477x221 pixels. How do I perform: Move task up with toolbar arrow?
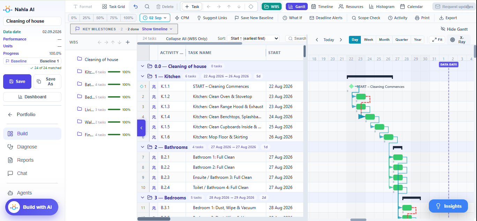229,7
